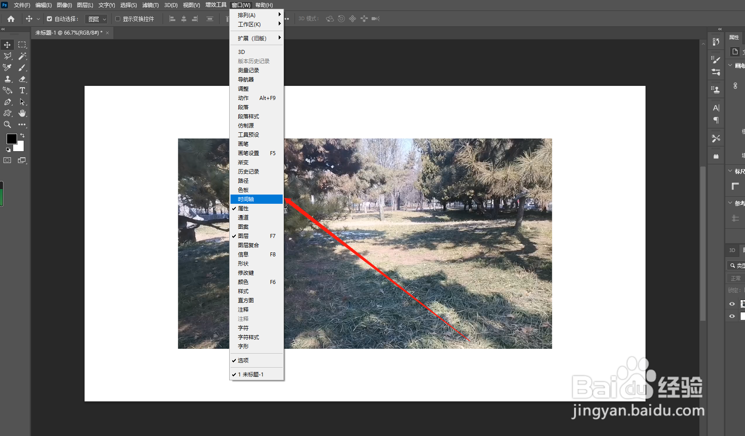Expand the 扩展 (旧版) submenu

click(257, 39)
